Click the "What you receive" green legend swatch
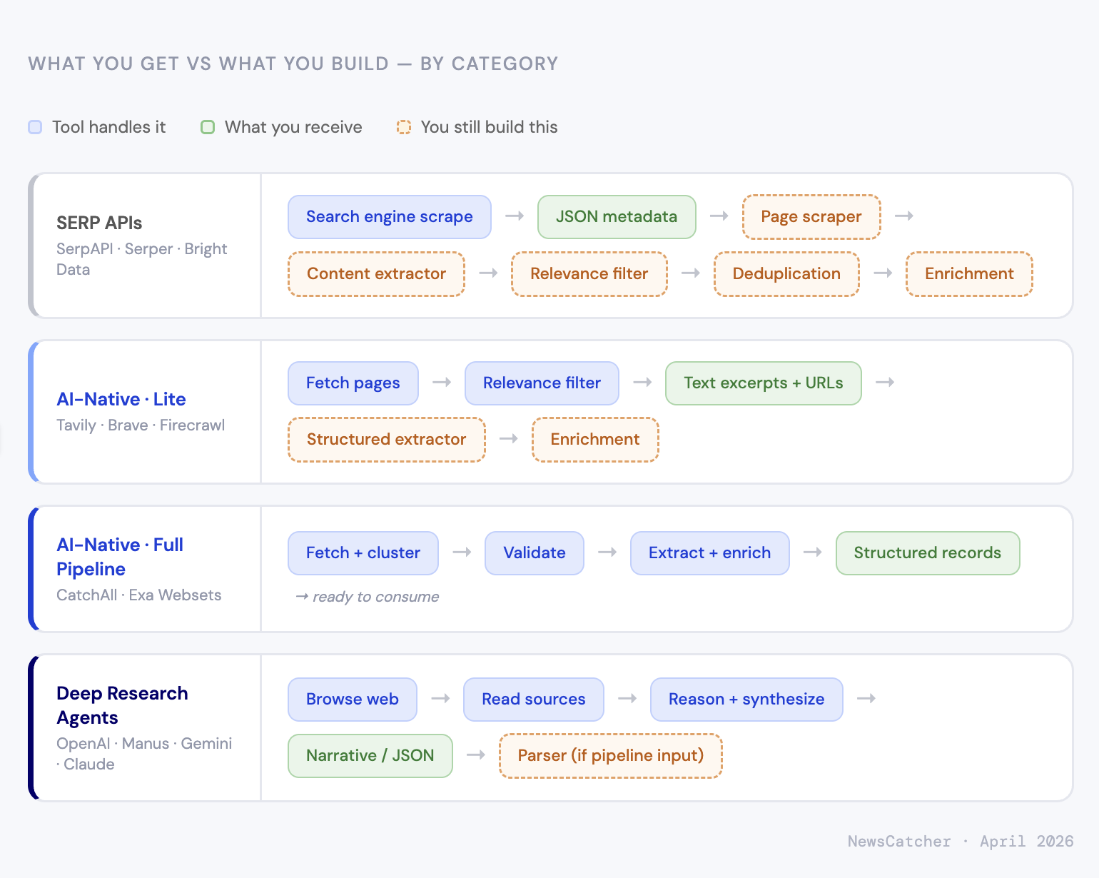This screenshot has height=878, width=1099. click(208, 127)
